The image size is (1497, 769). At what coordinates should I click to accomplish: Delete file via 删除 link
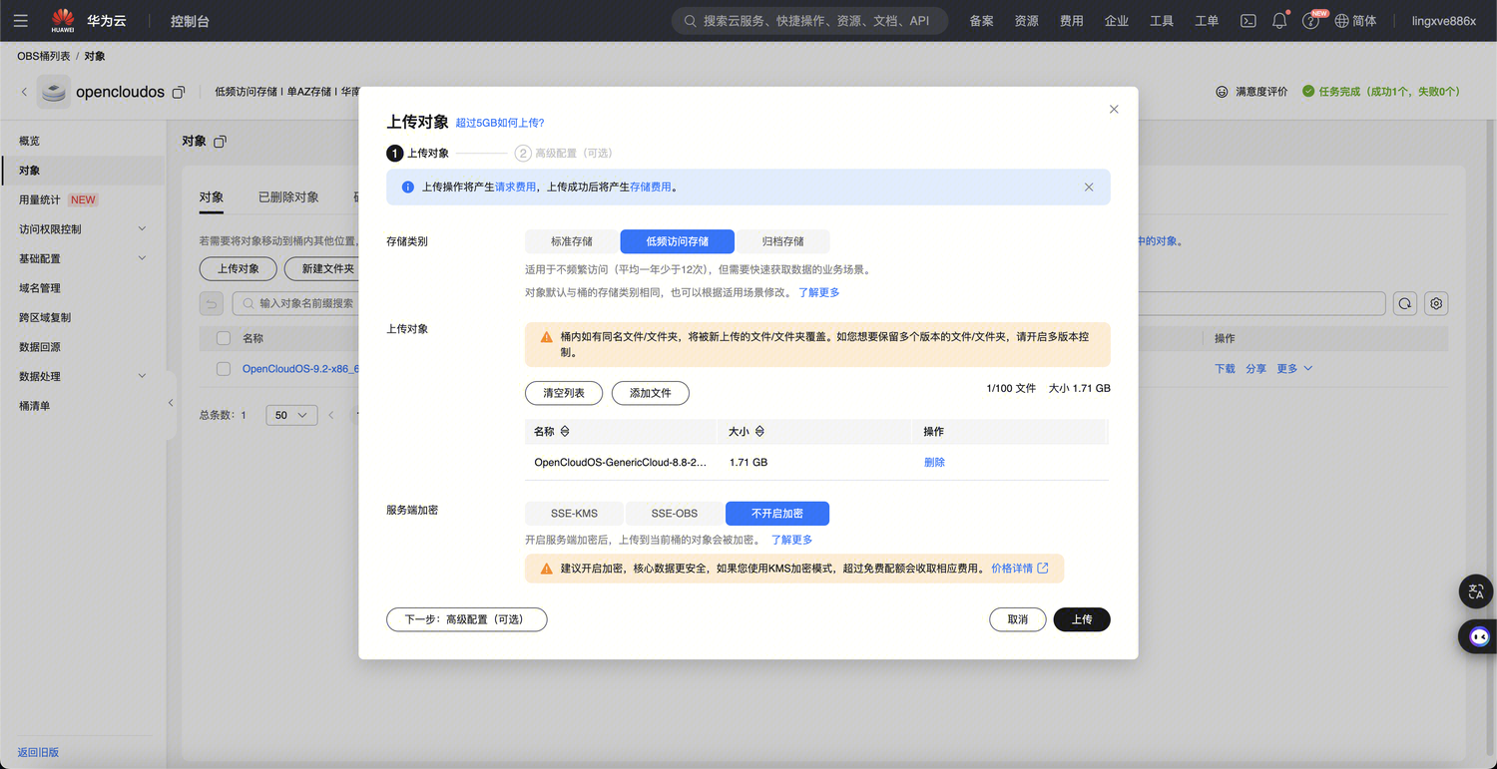[x=934, y=463]
